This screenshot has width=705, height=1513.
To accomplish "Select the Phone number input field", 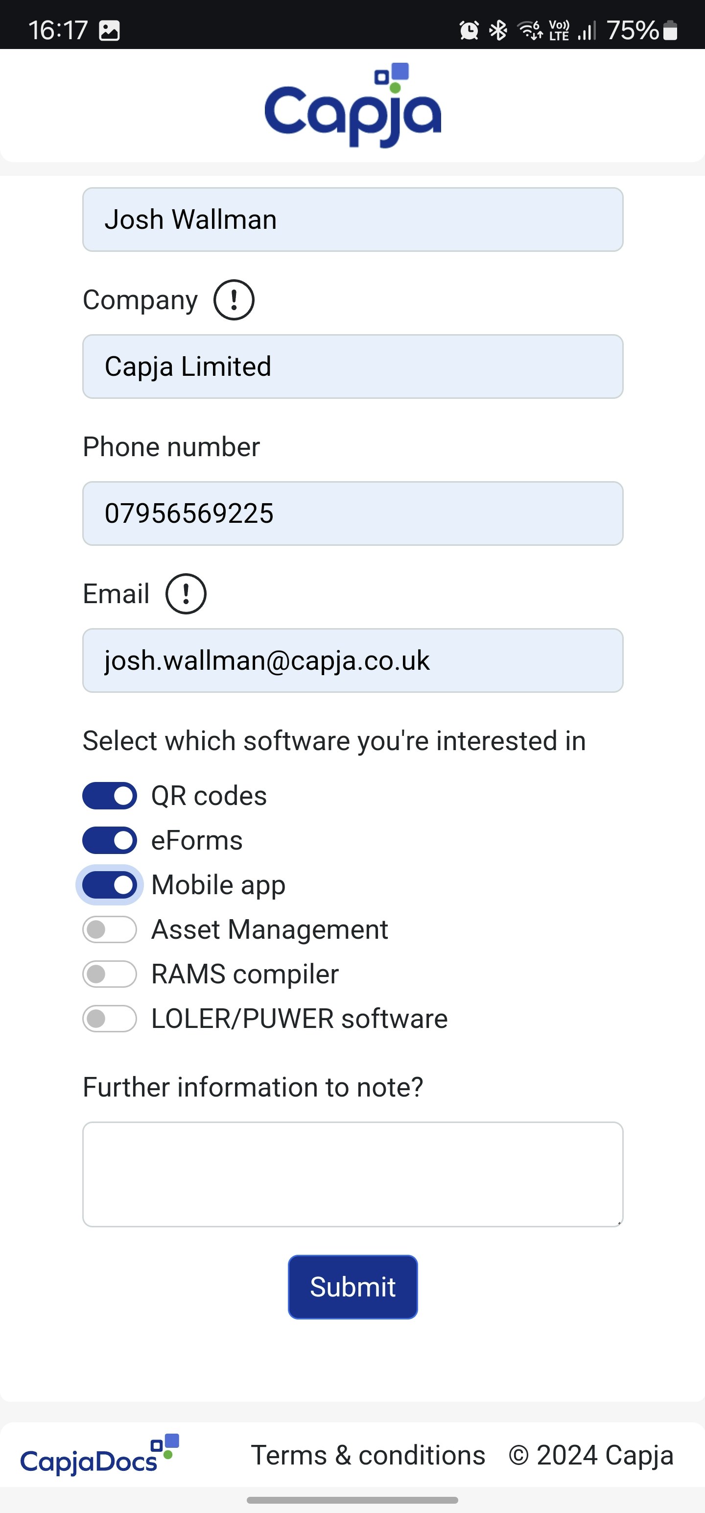I will [x=353, y=513].
